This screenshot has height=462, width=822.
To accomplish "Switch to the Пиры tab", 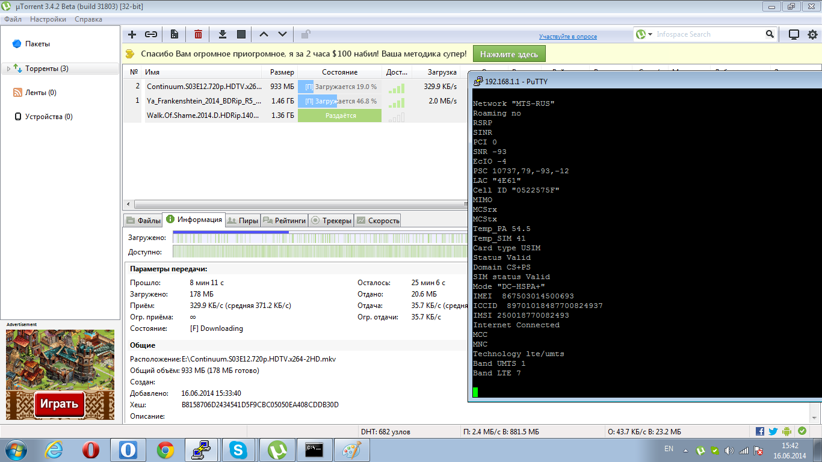I will 244,221.
